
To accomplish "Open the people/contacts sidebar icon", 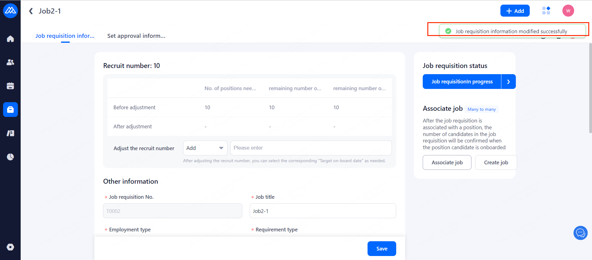I will click(x=10, y=62).
